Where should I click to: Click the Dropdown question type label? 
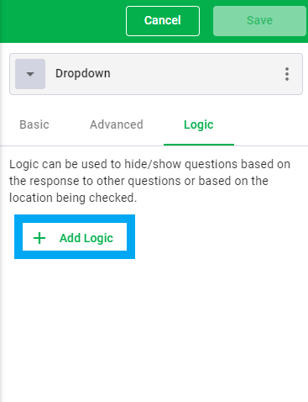pyautogui.click(x=83, y=73)
